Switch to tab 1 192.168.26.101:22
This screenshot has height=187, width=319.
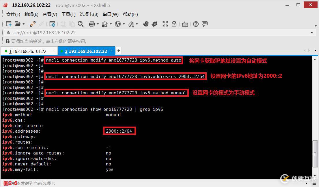click(28, 51)
